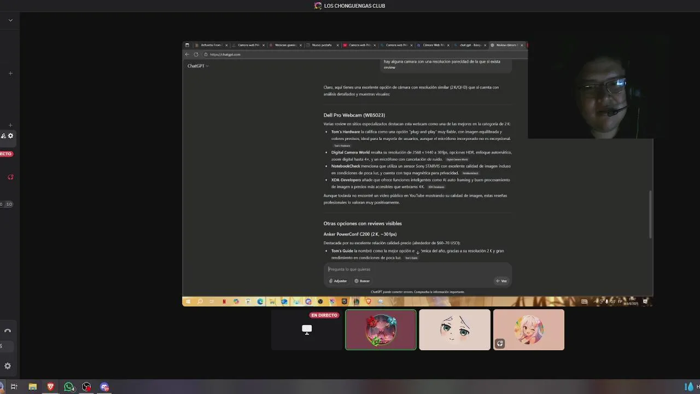This screenshot has width=700, height=394.
Task: Open Brave browser from the taskbar
Action: point(51,387)
